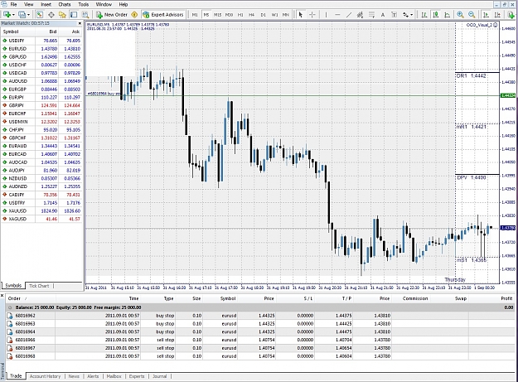Expand the Profiles dropdown arrow
The image size is (518, 382).
point(29,15)
